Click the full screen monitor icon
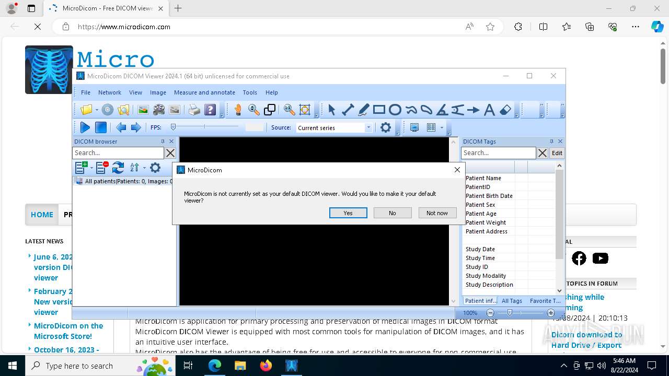Image resolution: width=669 pixels, height=376 pixels. tap(414, 127)
